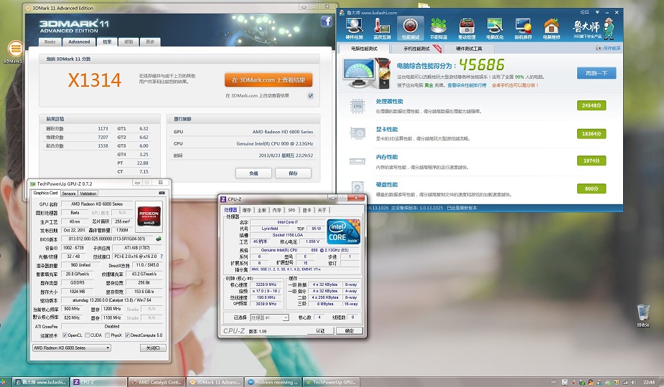Click GPU-Z name field AMD Radeon HD 6800
Image resolution: width=664 pixels, height=387 pixels.
[x=97, y=204]
